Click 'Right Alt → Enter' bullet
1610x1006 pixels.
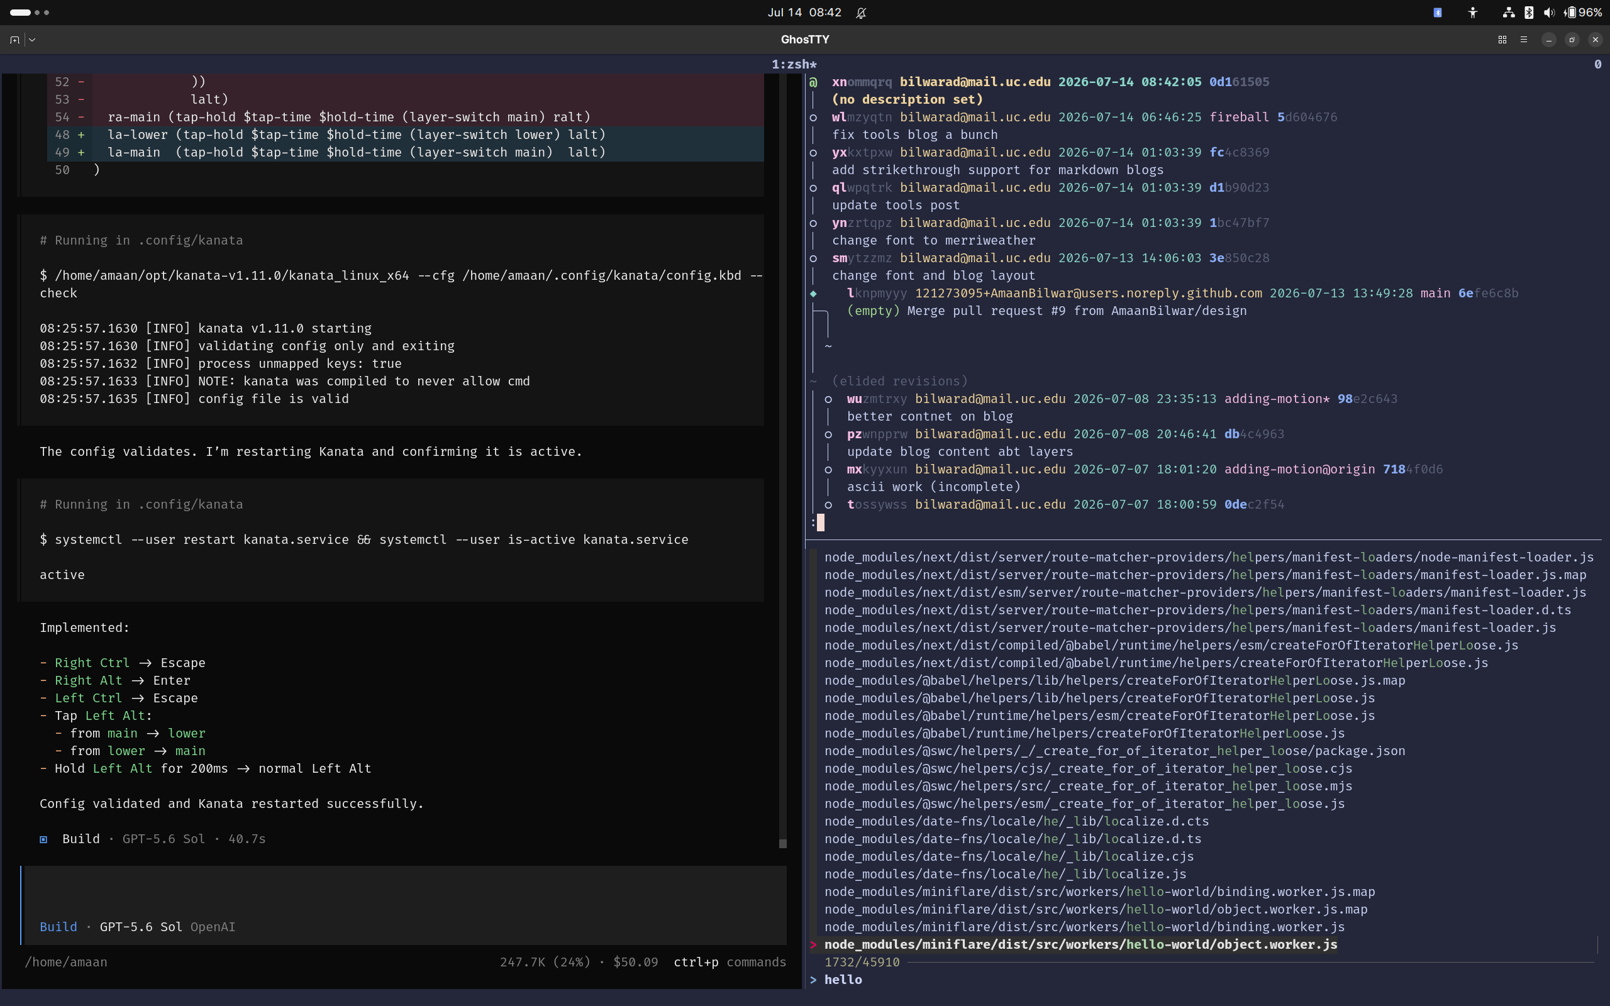[115, 682]
